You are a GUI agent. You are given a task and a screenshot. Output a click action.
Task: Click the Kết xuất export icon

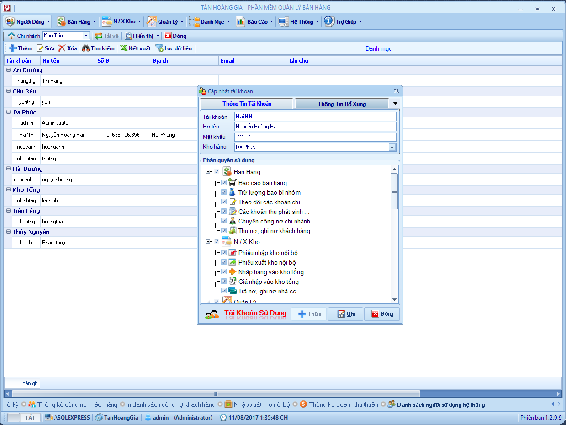pos(123,48)
